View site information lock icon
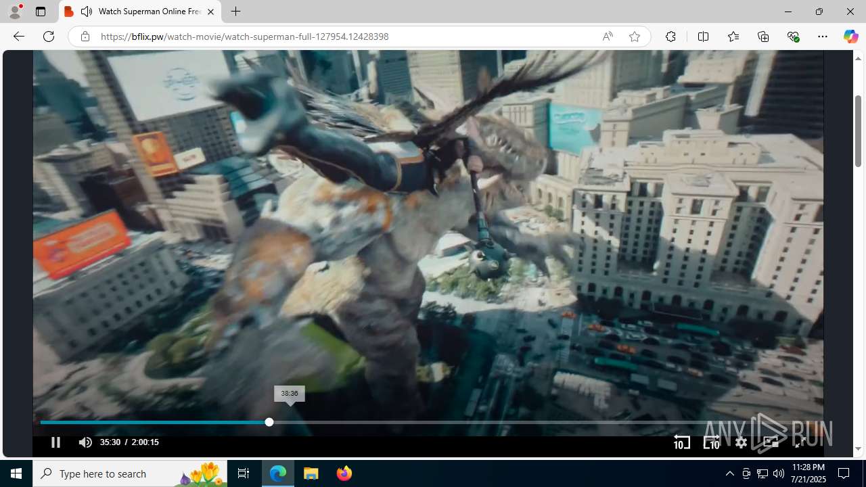The height and width of the screenshot is (487, 866). tap(85, 37)
